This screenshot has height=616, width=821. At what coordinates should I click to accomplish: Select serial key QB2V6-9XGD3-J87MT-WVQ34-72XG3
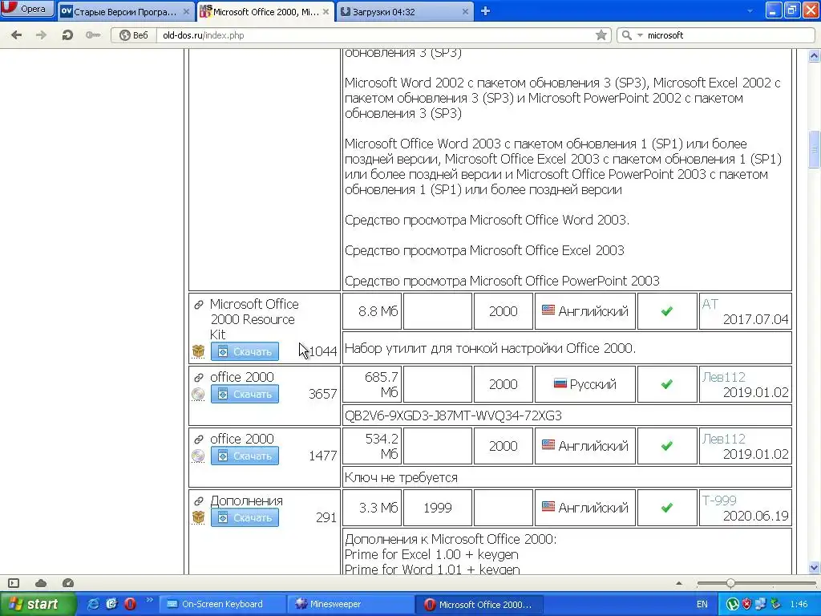point(453,415)
